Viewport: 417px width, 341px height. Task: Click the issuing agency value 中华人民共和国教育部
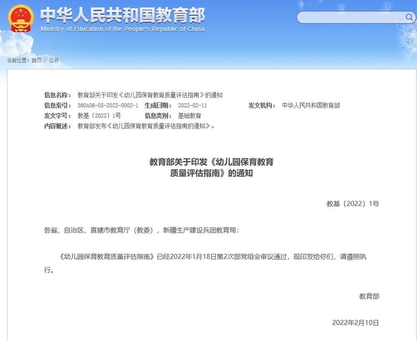311,105
